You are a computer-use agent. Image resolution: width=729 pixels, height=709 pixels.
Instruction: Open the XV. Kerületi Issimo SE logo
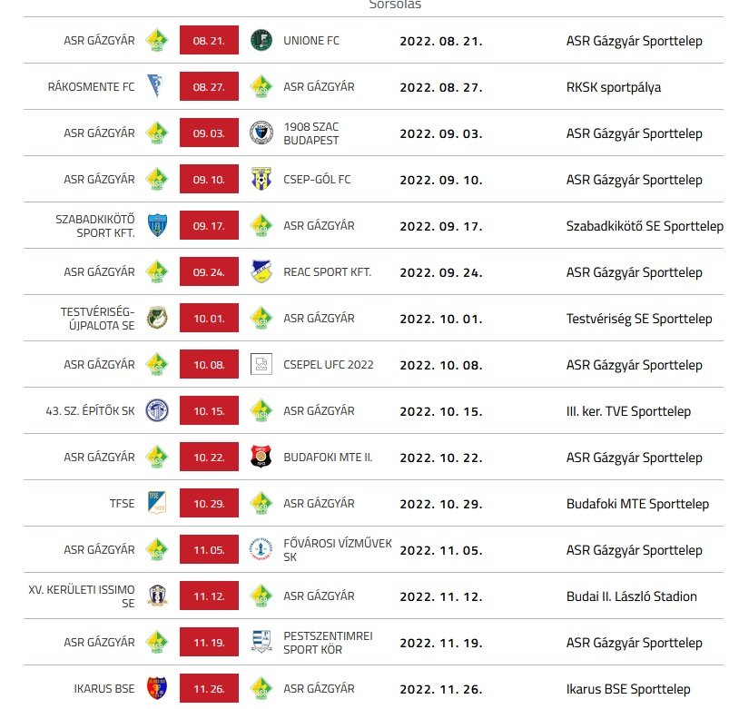(157, 596)
